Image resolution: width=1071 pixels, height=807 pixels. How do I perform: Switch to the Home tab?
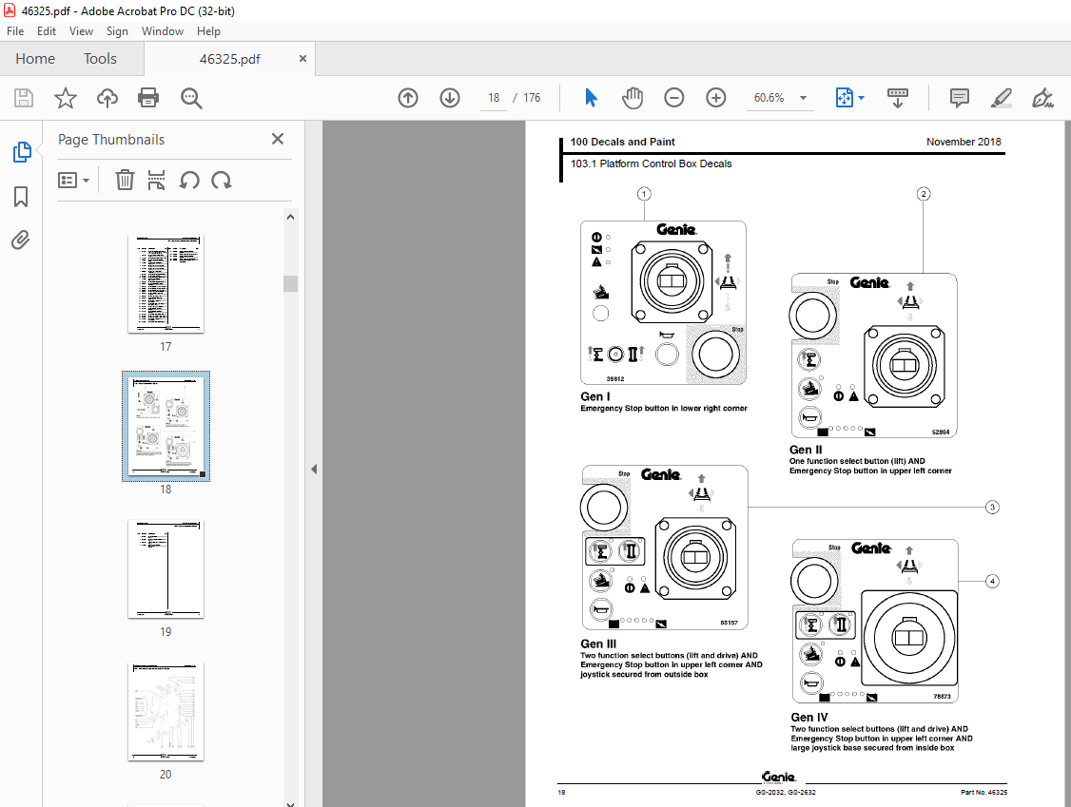pyautogui.click(x=35, y=59)
